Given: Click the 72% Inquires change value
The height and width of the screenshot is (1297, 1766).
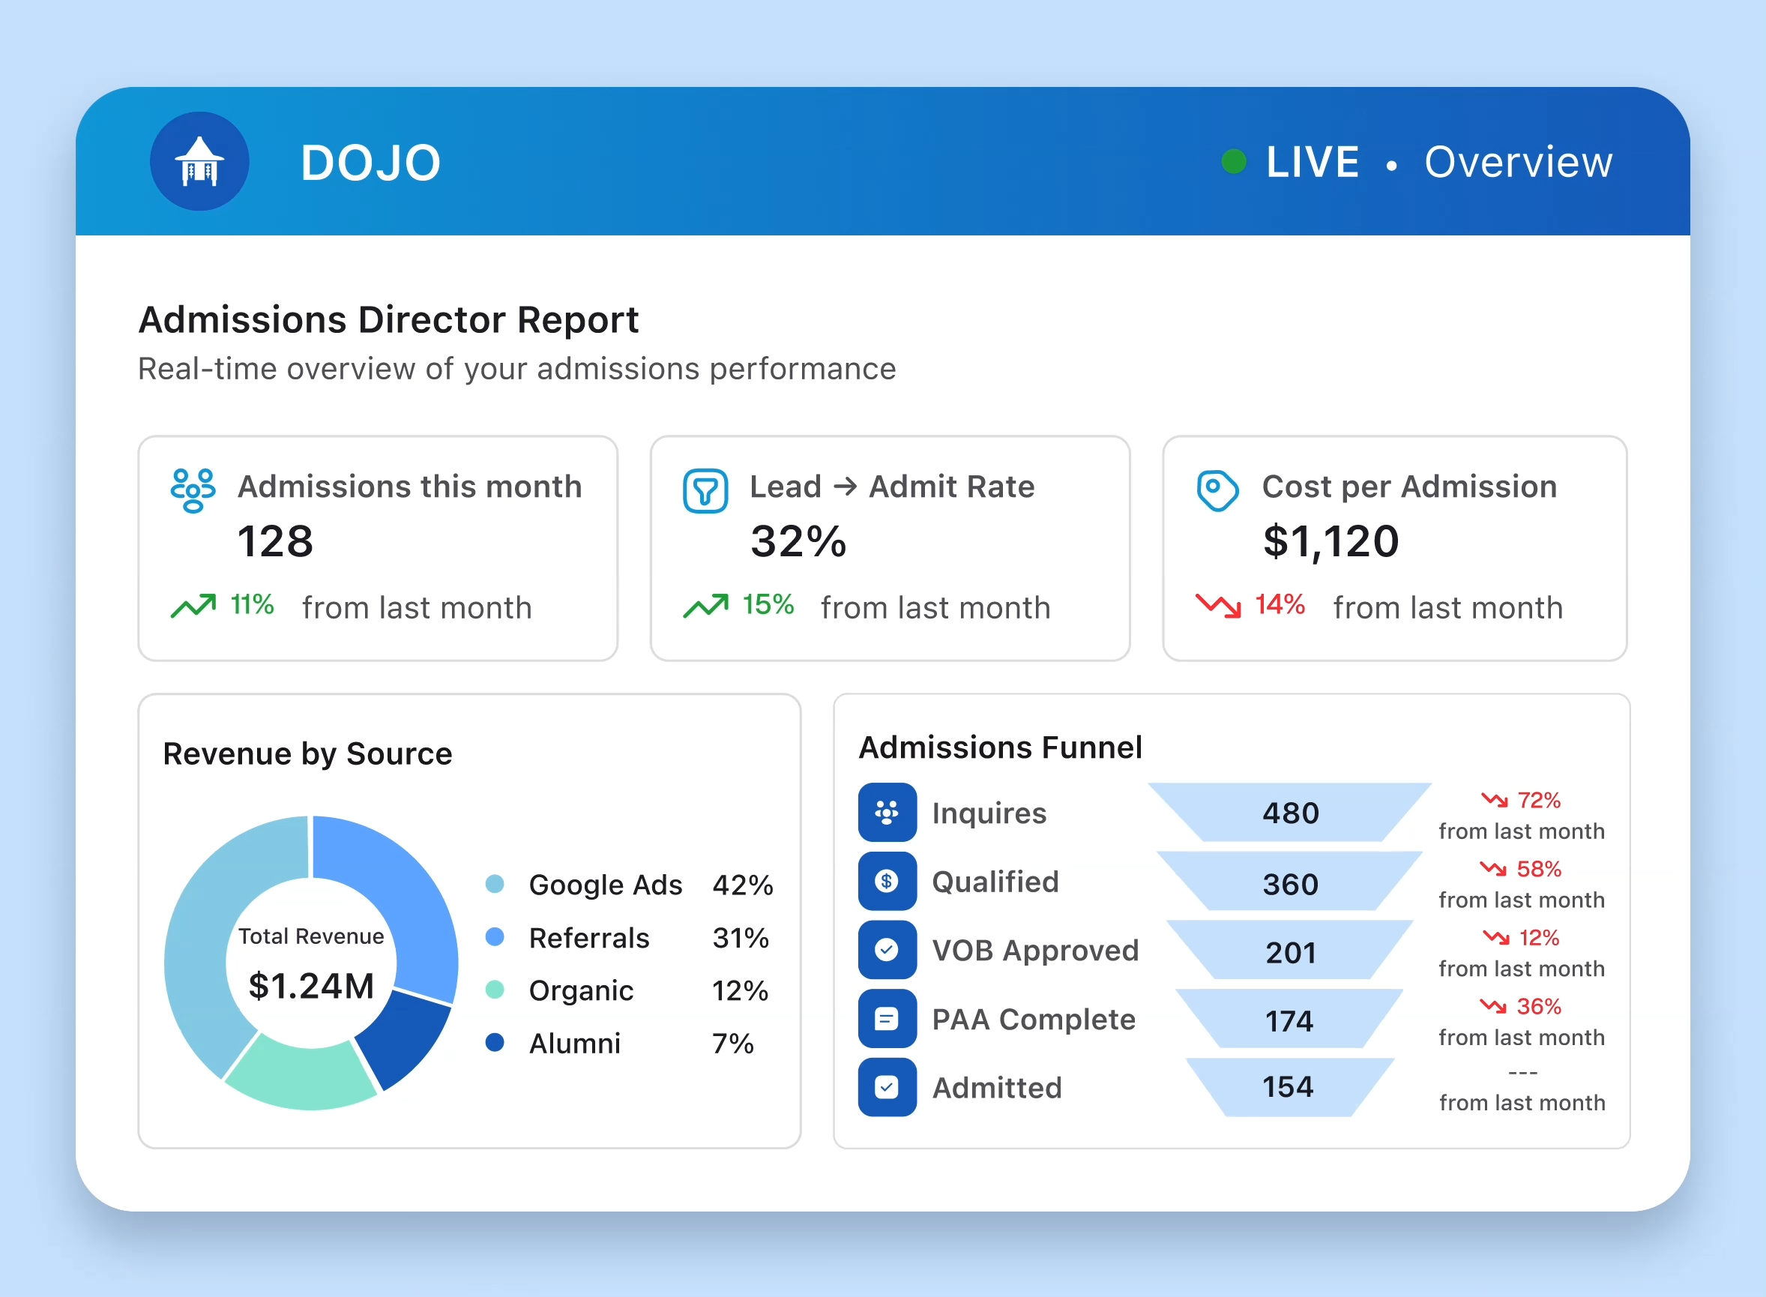Looking at the screenshot, I should pyautogui.click(x=1538, y=800).
